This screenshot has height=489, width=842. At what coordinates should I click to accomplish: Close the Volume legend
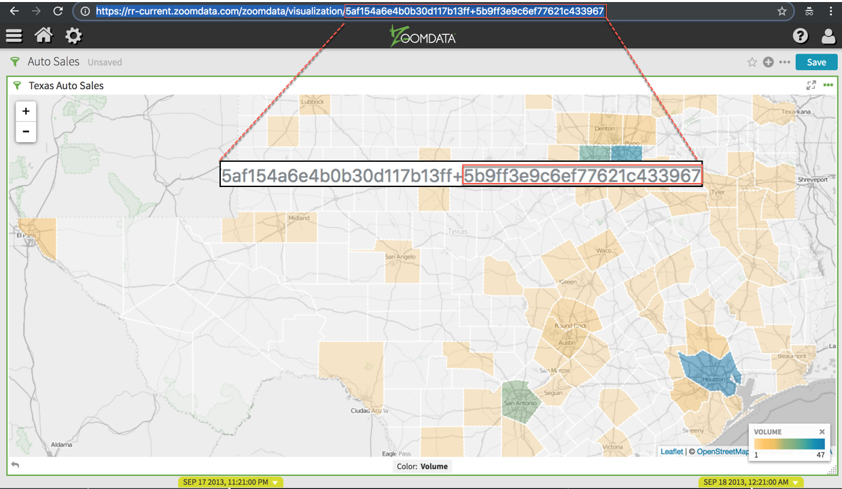click(822, 432)
